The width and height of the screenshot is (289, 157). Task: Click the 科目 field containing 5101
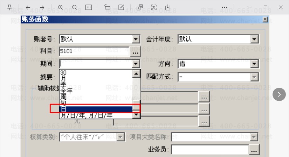coord(94,51)
